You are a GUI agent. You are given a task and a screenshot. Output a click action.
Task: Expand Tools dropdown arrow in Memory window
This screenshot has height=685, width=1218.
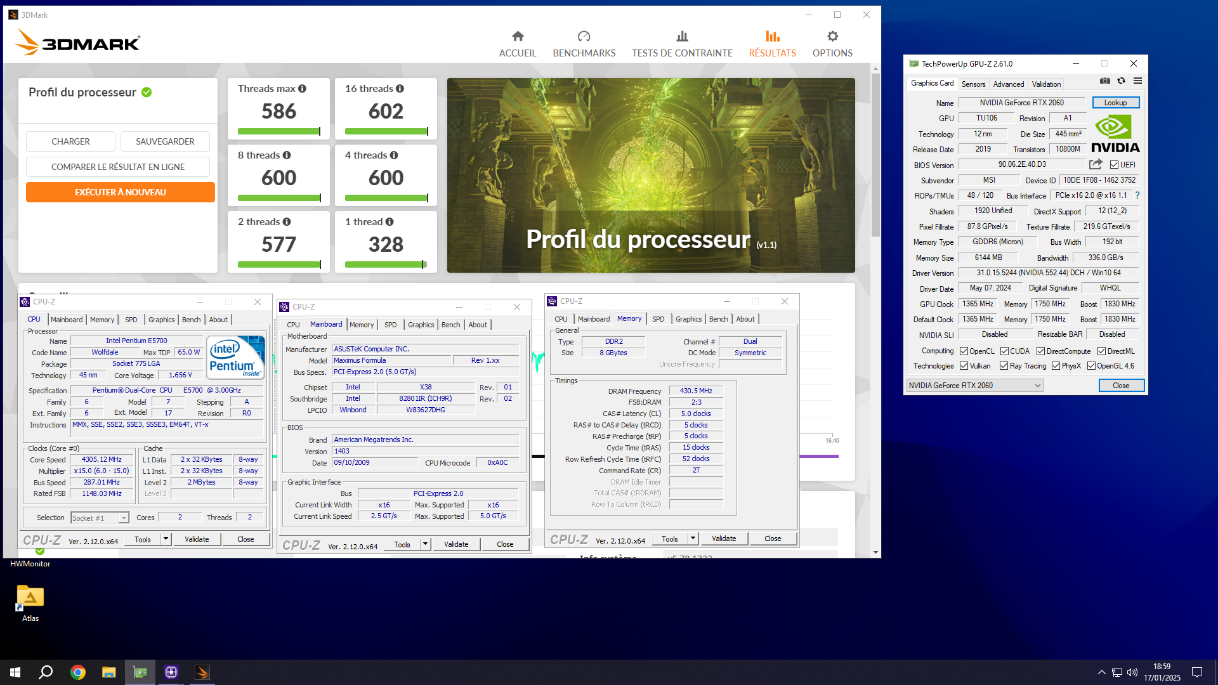tap(693, 538)
